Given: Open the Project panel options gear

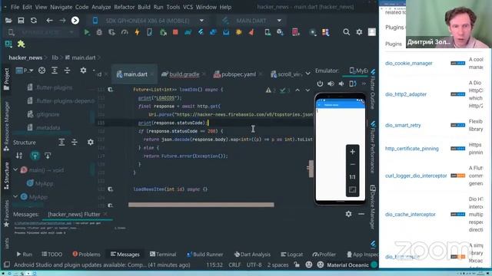Looking at the screenshot, I should [83, 71].
